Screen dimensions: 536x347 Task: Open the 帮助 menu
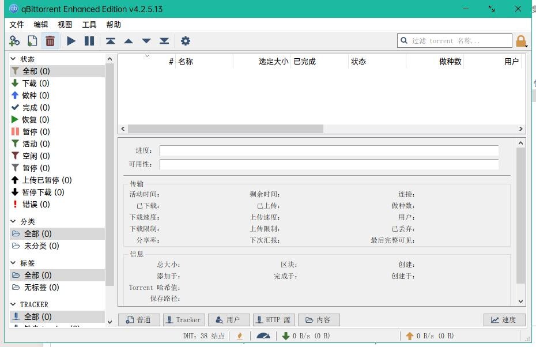click(114, 25)
